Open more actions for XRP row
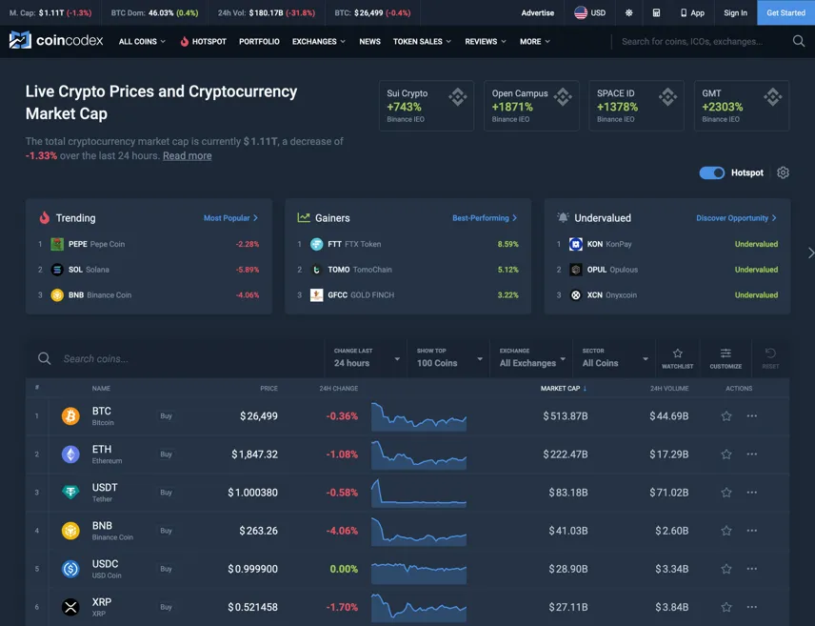The image size is (815, 626). (751, 607)
